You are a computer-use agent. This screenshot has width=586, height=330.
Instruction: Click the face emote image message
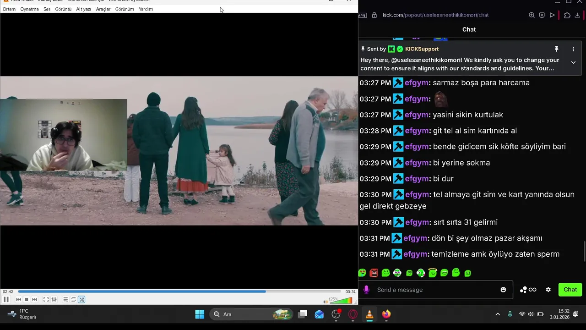440,99
